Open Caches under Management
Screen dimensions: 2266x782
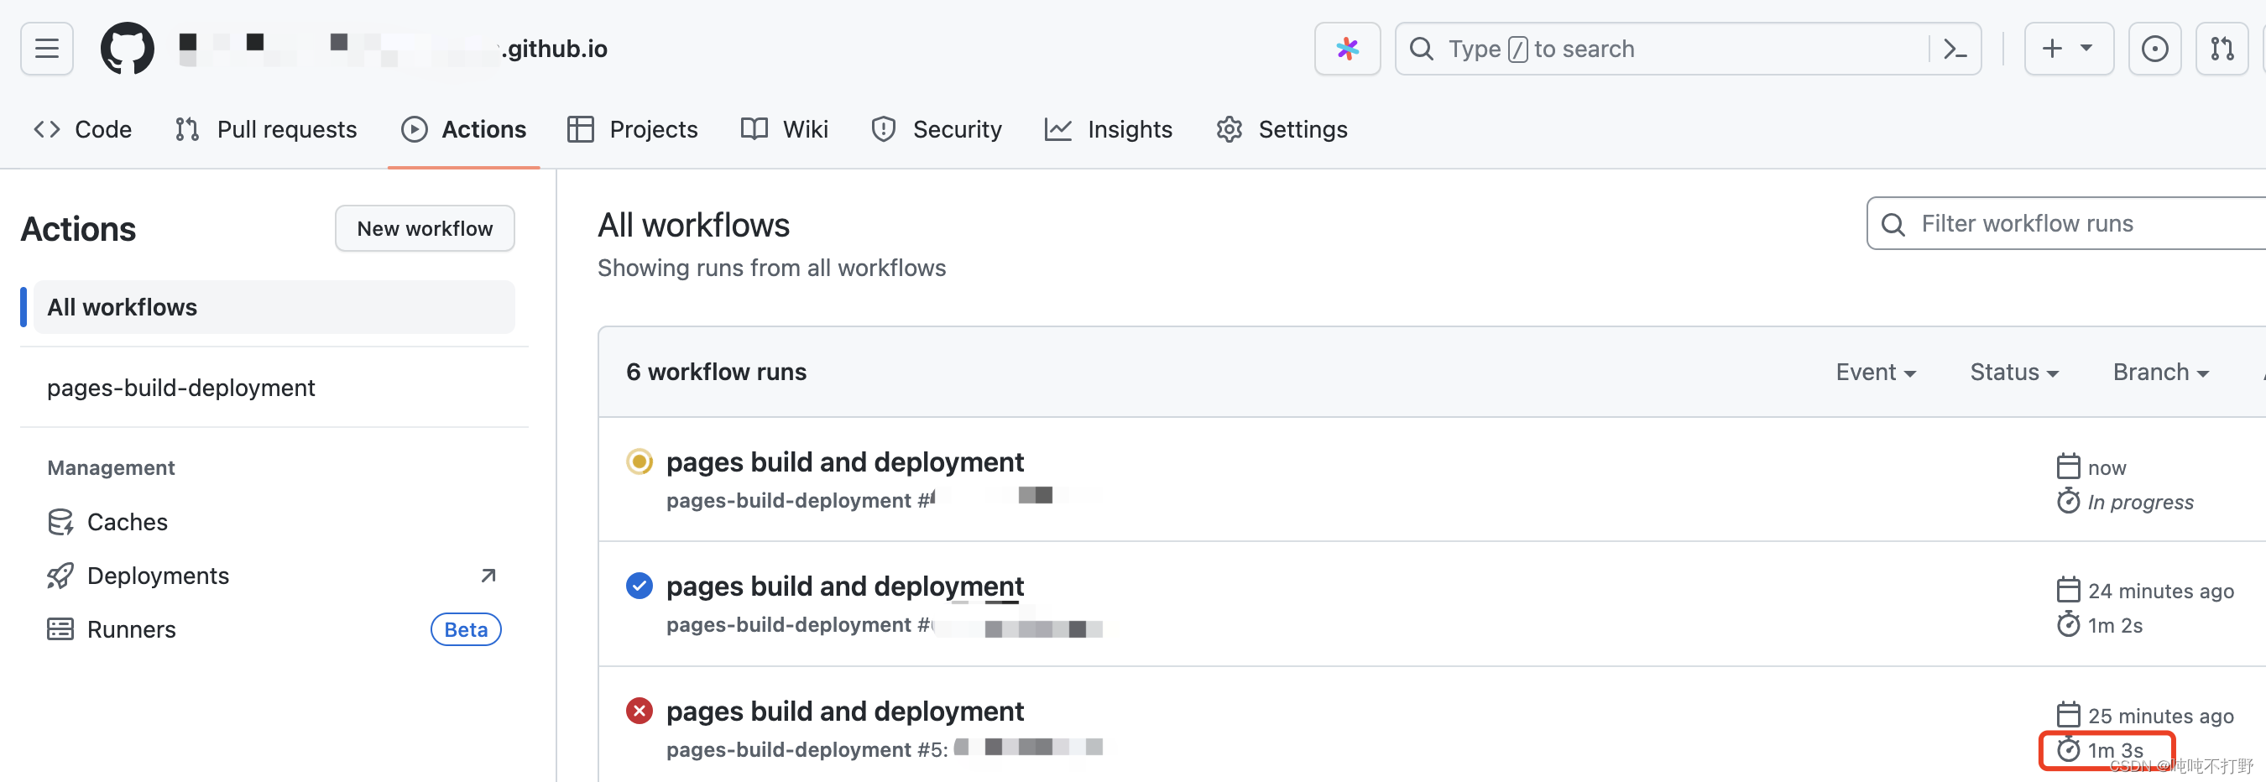[x=127, y=523]
